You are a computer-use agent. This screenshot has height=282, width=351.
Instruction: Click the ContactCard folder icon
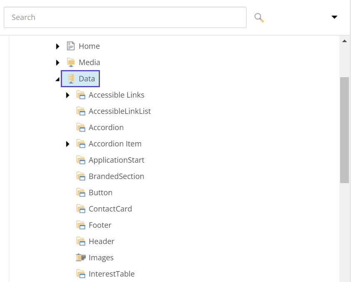tap(81, 209)
